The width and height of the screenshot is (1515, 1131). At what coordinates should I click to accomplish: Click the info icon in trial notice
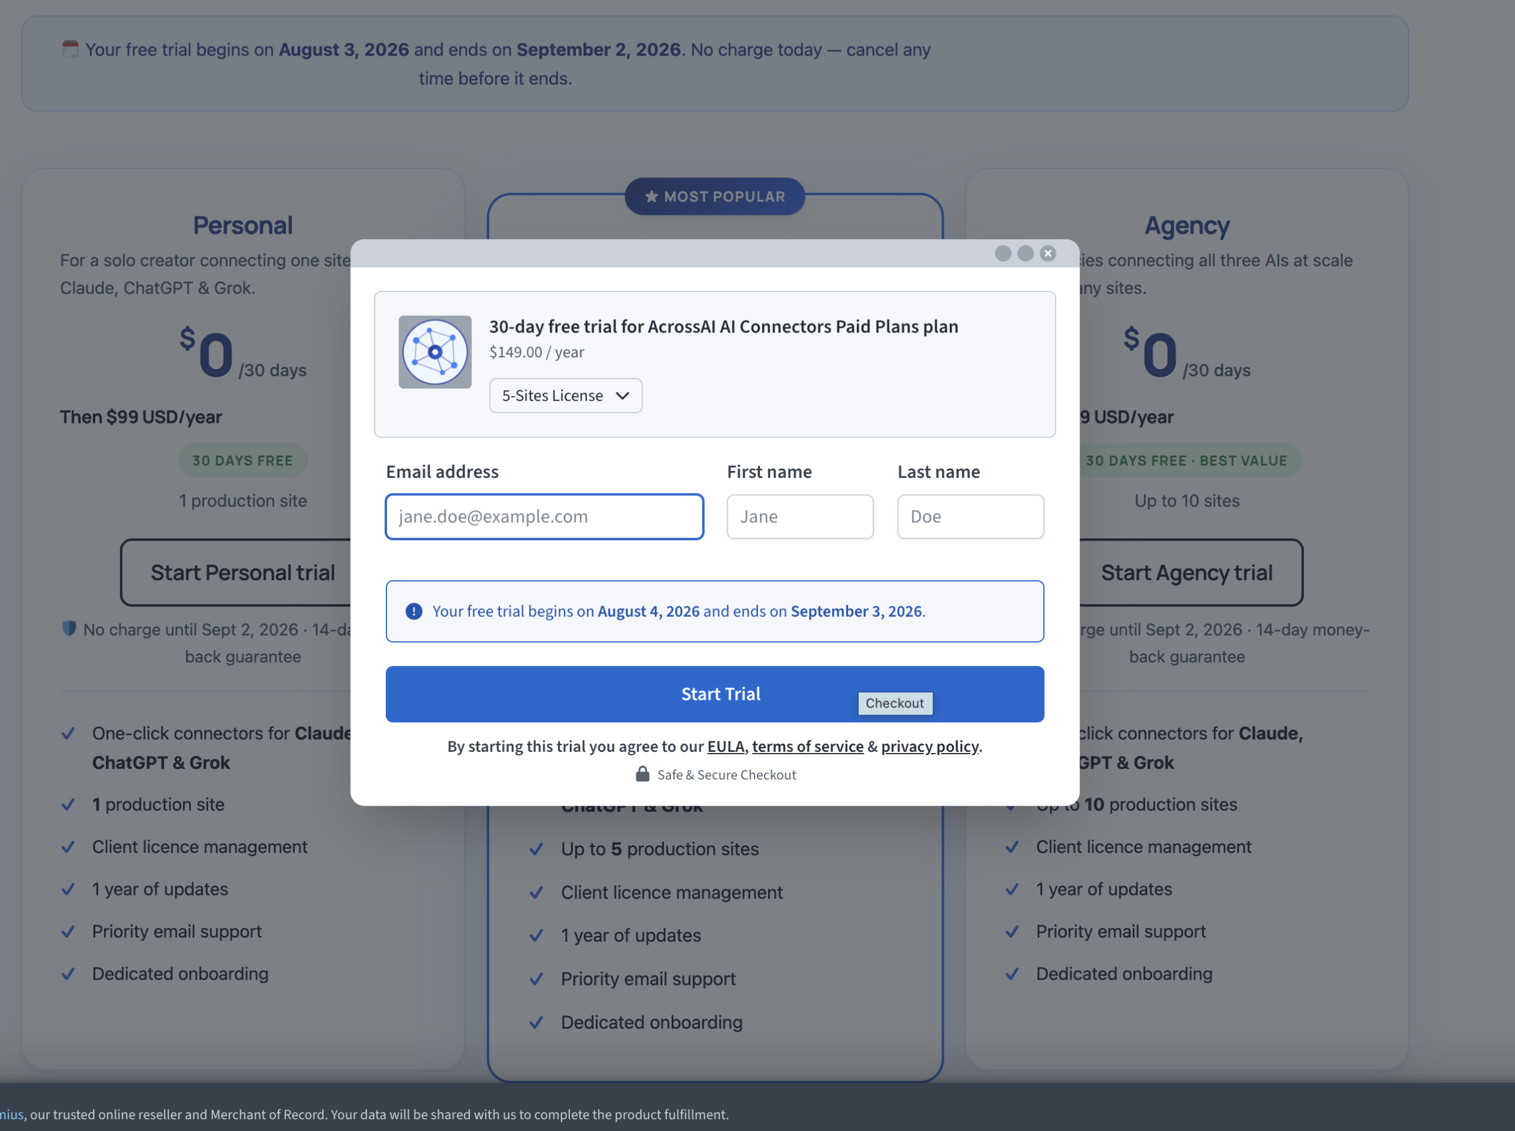(414, 612)
